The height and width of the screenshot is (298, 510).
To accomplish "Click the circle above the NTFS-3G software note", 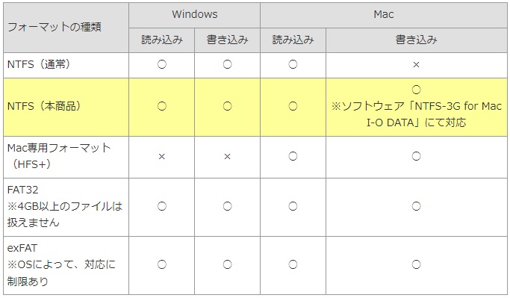I will 417,90.
